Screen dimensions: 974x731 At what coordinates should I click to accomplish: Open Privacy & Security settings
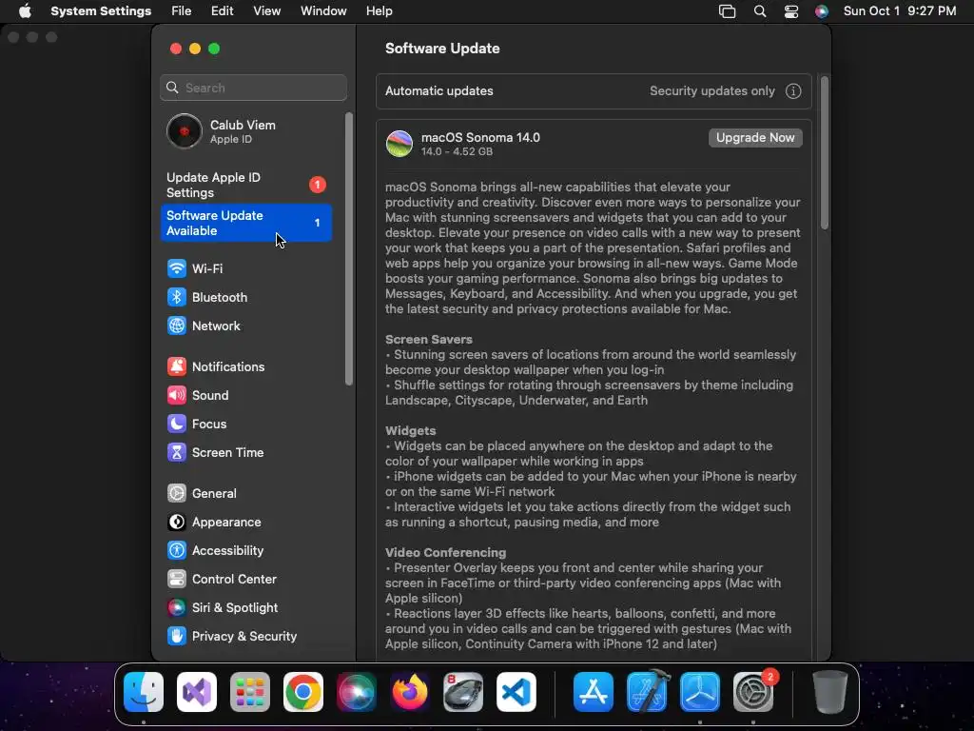246,637
